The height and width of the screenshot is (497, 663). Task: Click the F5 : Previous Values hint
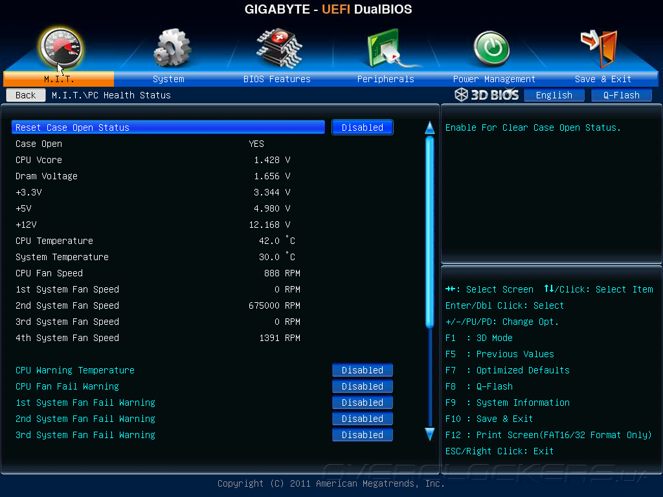pyautogui.click(x=499, y=354)
